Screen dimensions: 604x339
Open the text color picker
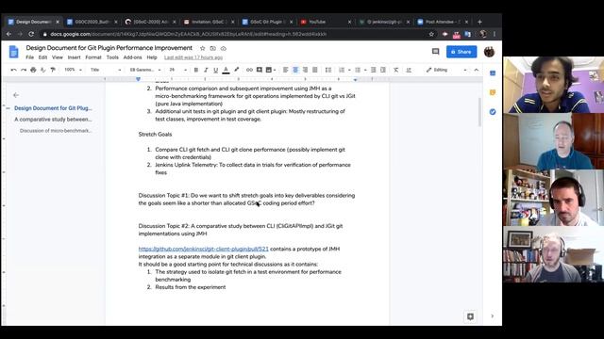(226, 70)
